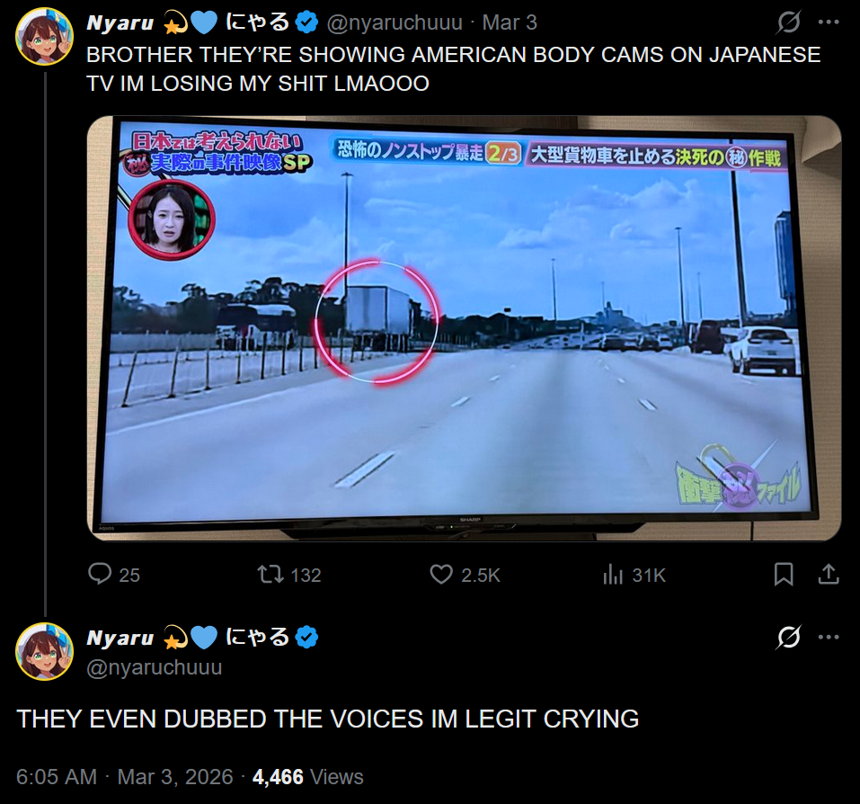The height and width of the screenshot is (804, 860).
Task: Open the more options menu on reply tweet
Action: [829, 637]
